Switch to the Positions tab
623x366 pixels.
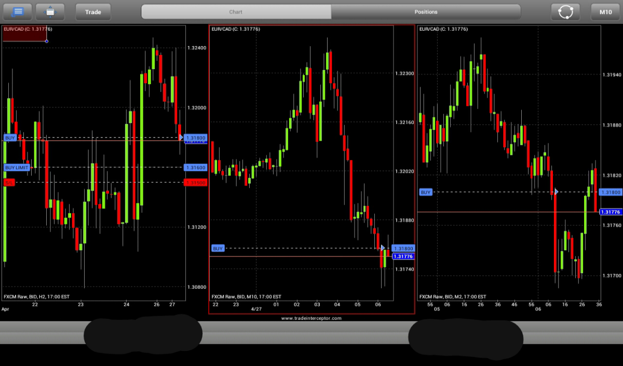tap(426, 11)
